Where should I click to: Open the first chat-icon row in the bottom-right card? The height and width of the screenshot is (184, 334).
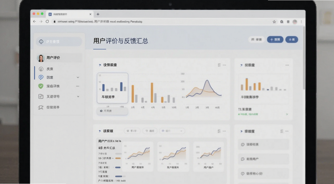pyautogui.click(x=263, y=145)
